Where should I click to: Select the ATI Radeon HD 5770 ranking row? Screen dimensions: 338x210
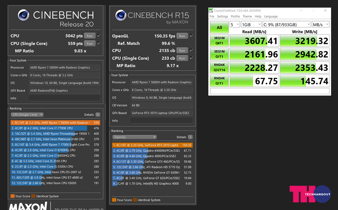(x=152, y=167)
